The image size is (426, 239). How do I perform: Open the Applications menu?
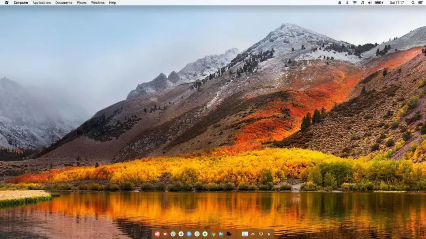pos(41,3)
